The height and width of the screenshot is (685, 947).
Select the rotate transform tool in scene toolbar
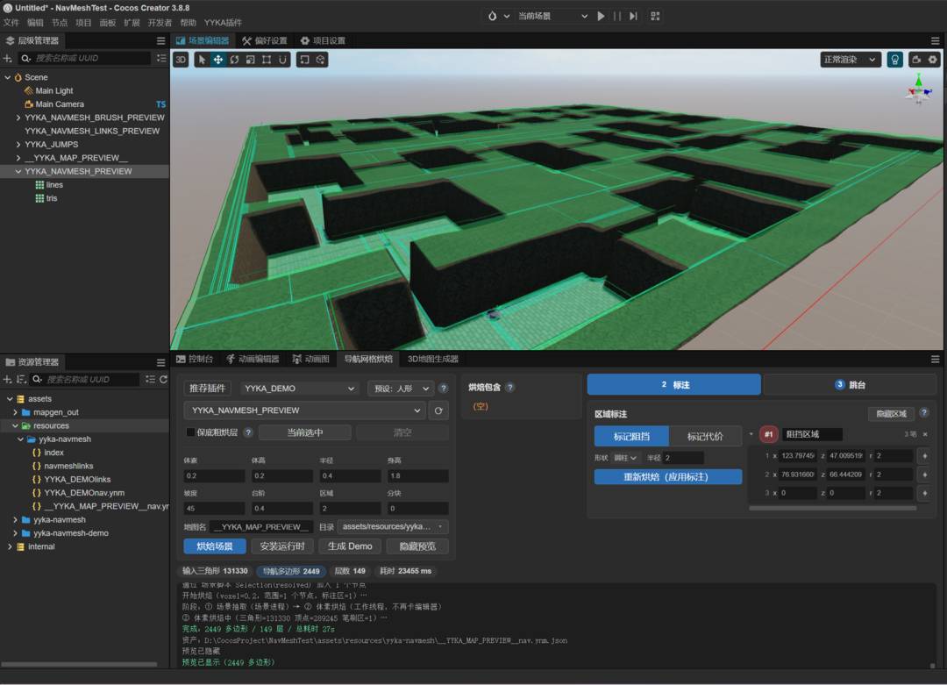234,59
